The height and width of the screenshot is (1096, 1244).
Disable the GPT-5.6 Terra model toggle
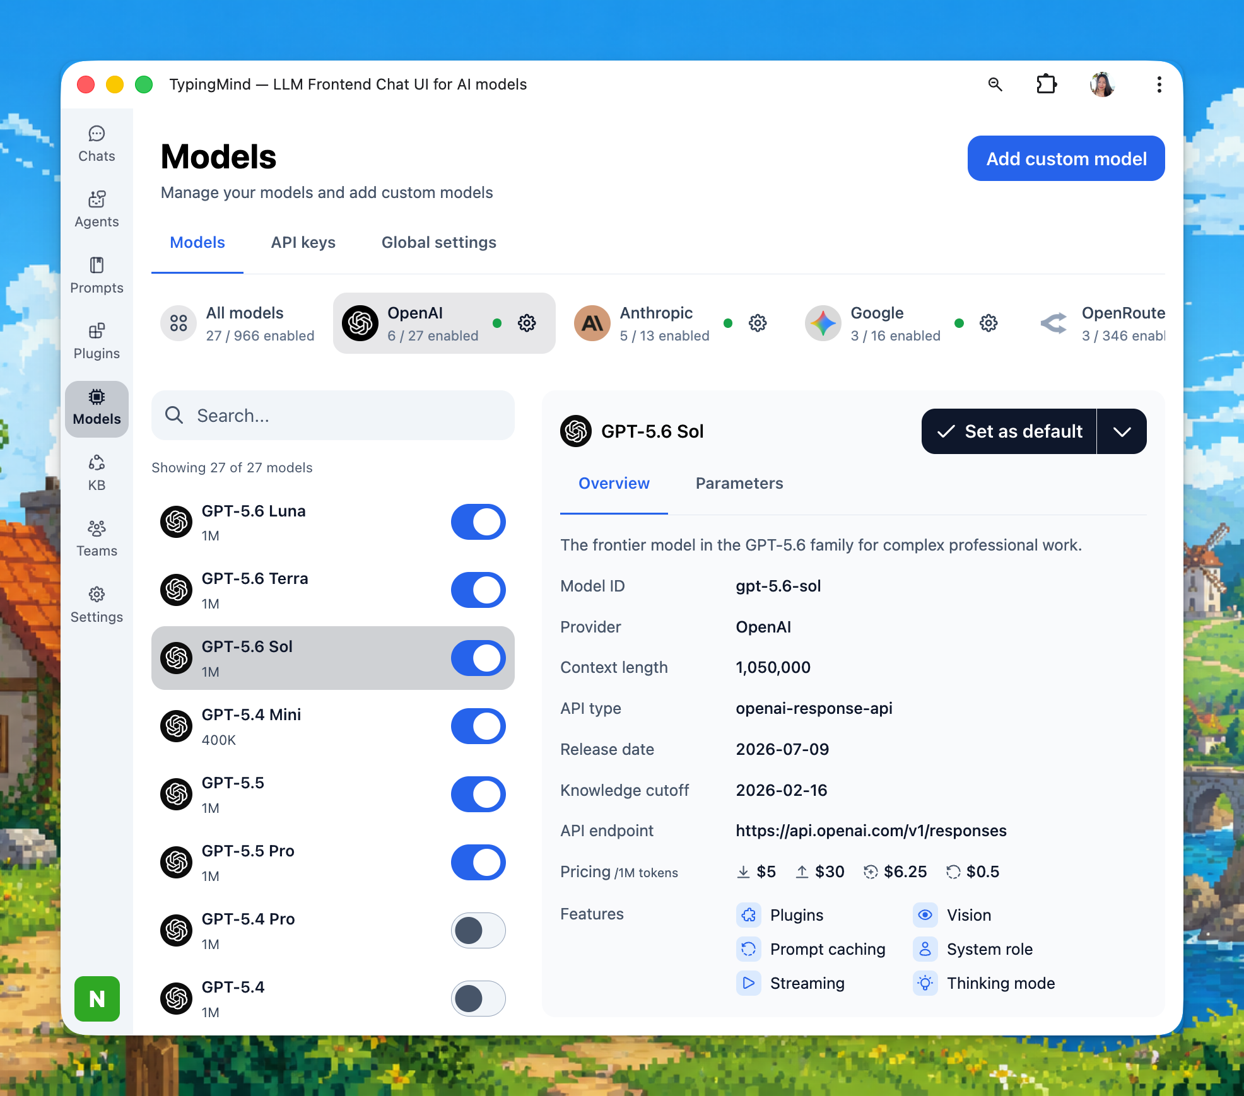pos(478,590)
